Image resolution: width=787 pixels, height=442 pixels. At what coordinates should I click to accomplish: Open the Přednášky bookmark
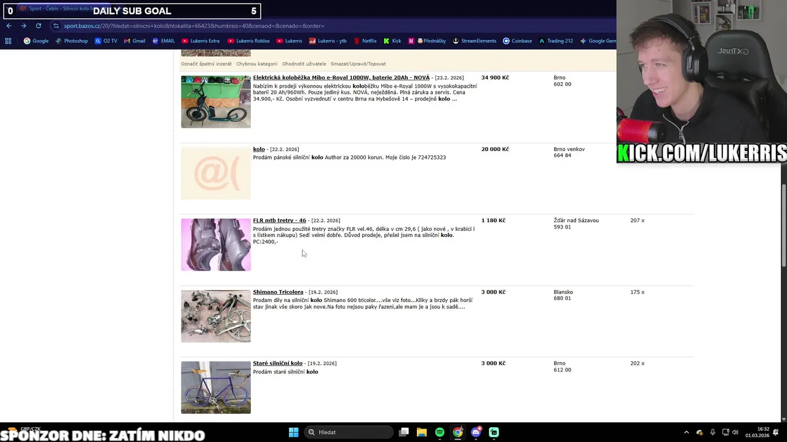(x=427, y=41)
